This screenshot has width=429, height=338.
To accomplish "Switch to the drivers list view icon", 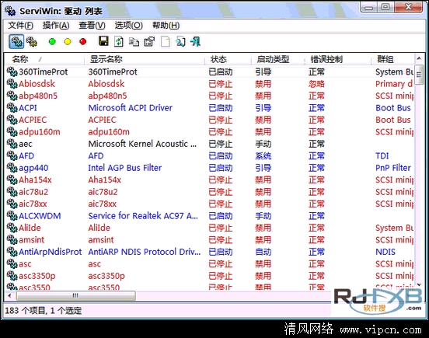I will (16, 41).
